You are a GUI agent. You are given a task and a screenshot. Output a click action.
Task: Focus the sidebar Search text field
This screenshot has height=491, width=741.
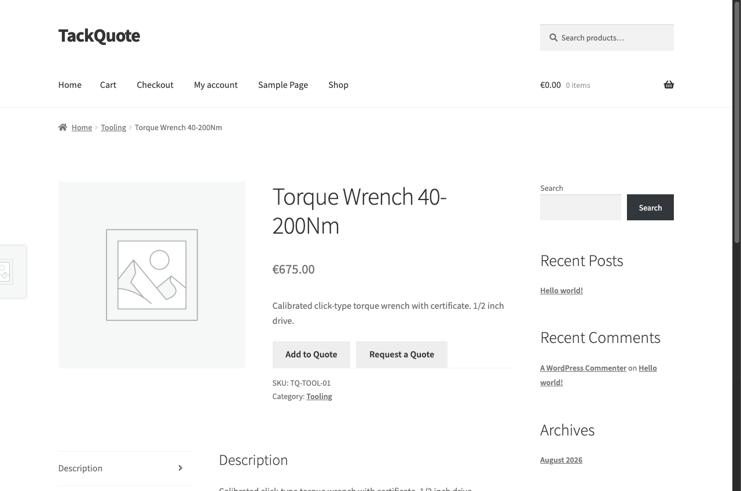[581, 208]
